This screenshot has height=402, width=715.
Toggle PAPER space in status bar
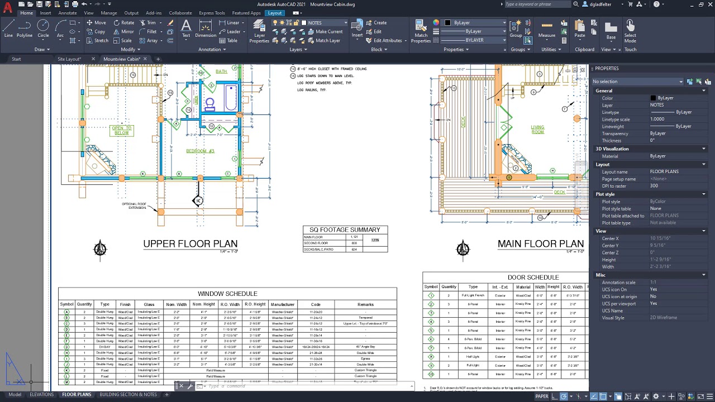tap(542, 396)
